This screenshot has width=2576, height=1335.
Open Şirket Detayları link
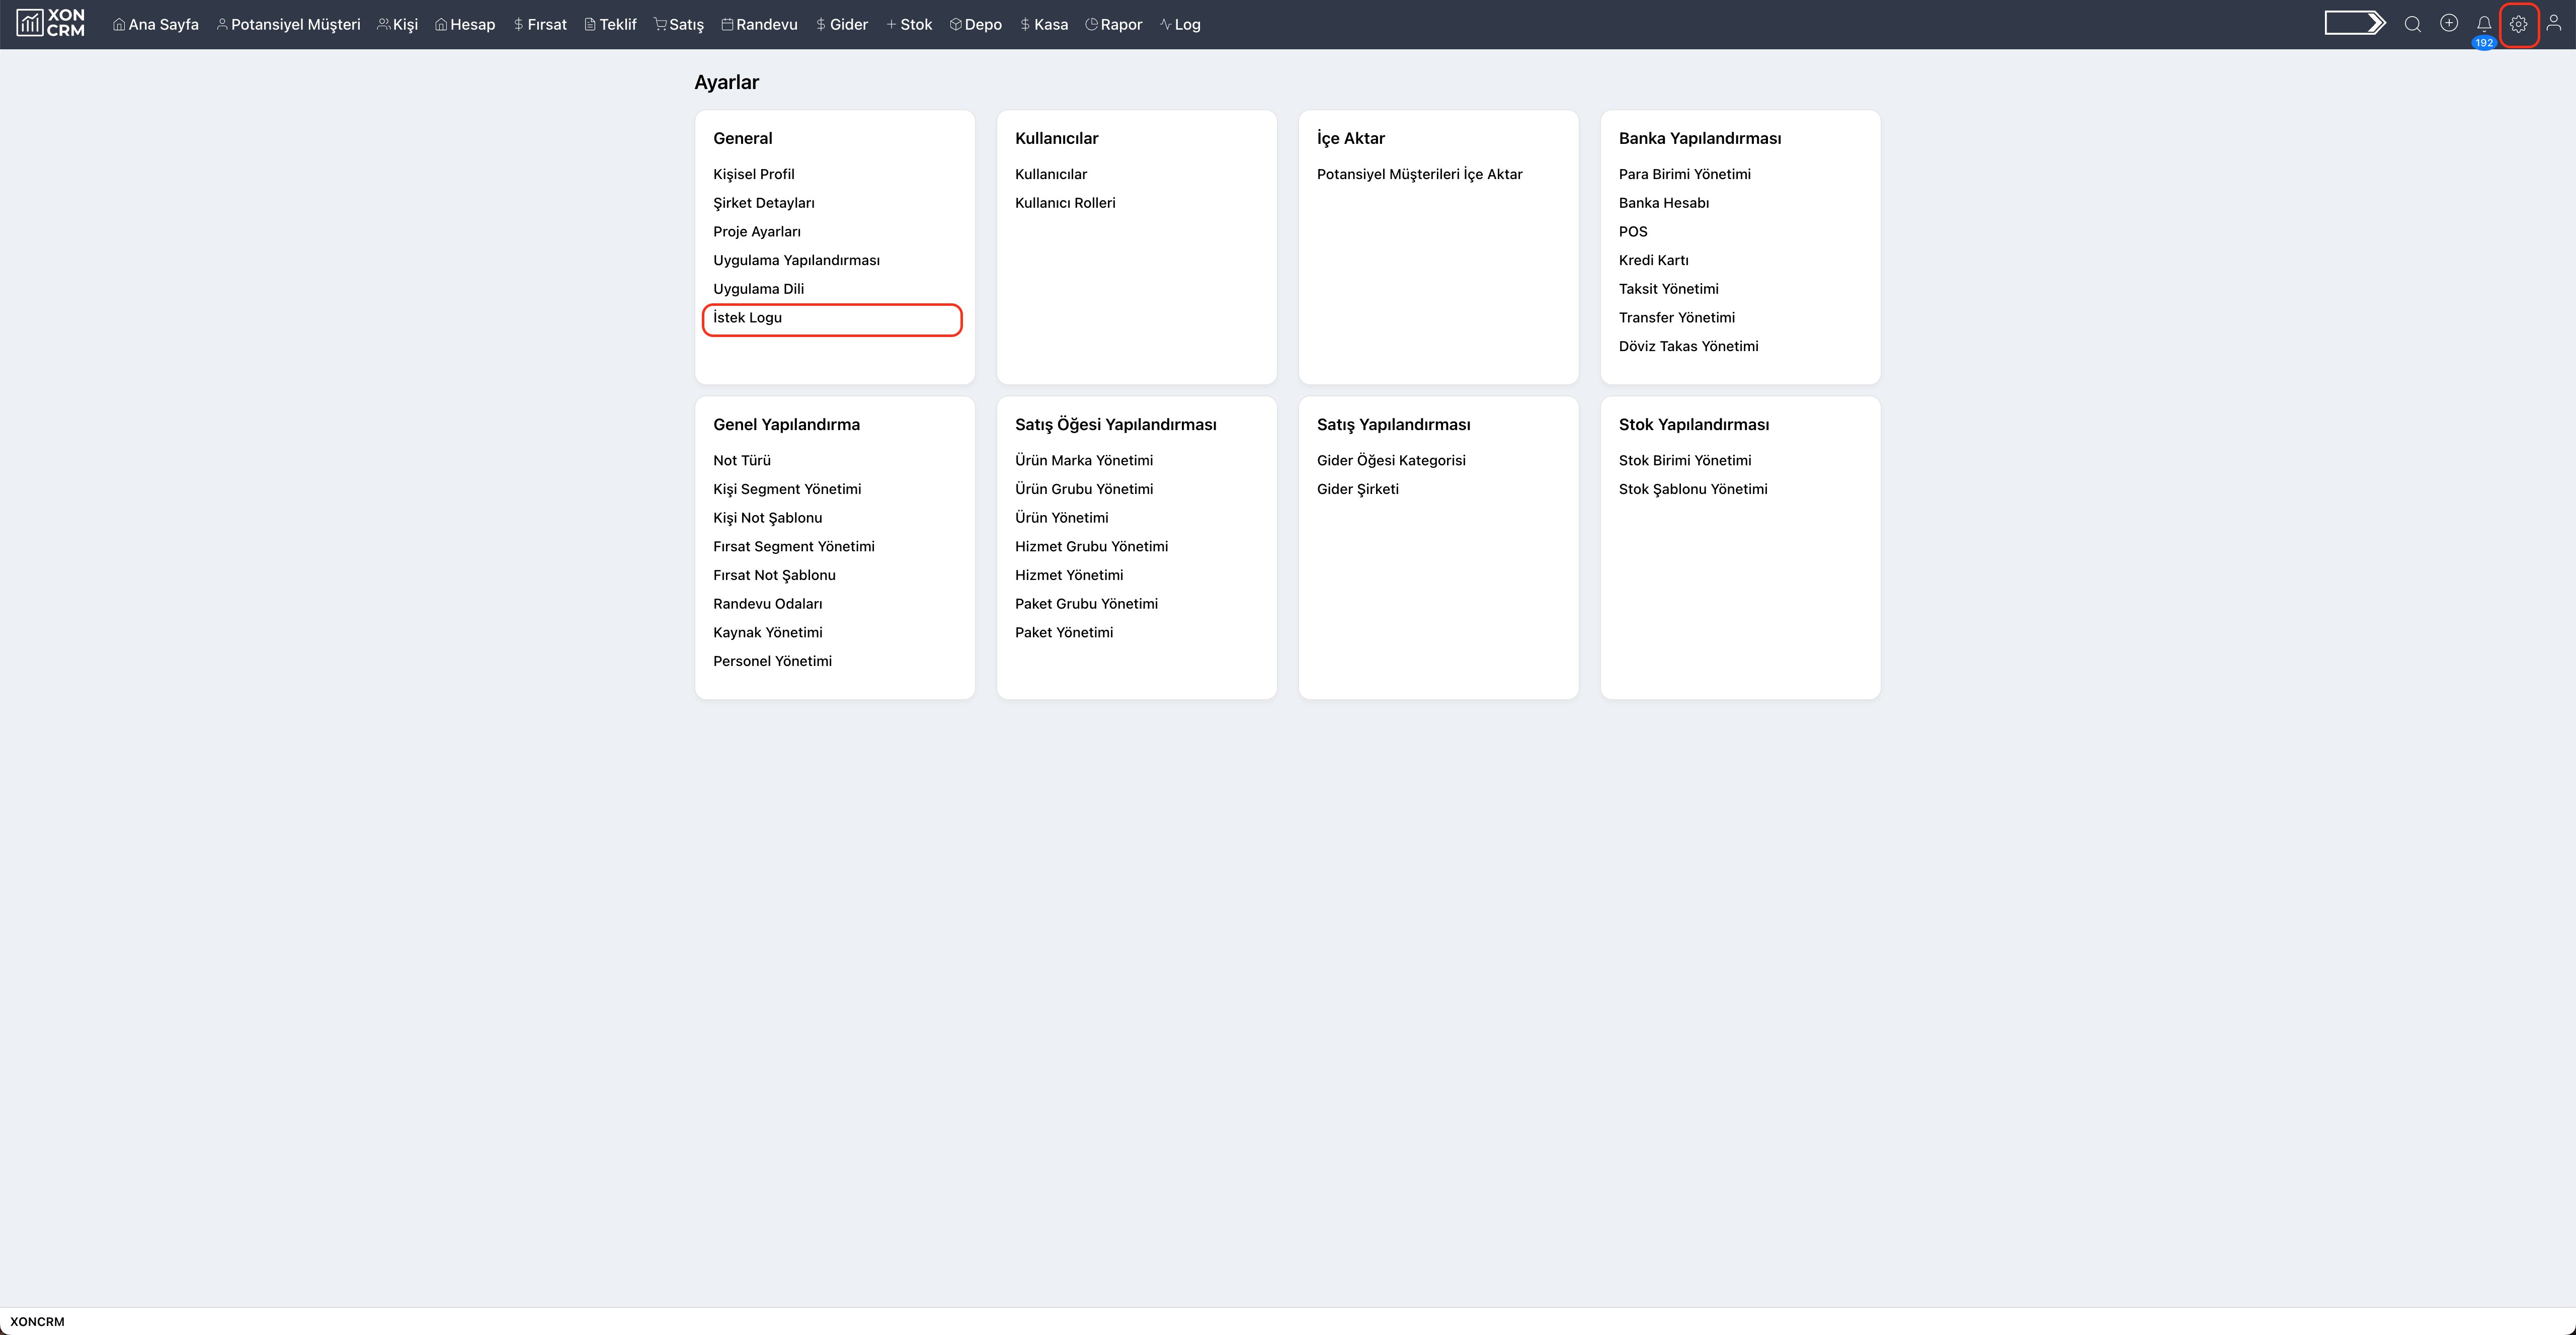tap(764, 203)
